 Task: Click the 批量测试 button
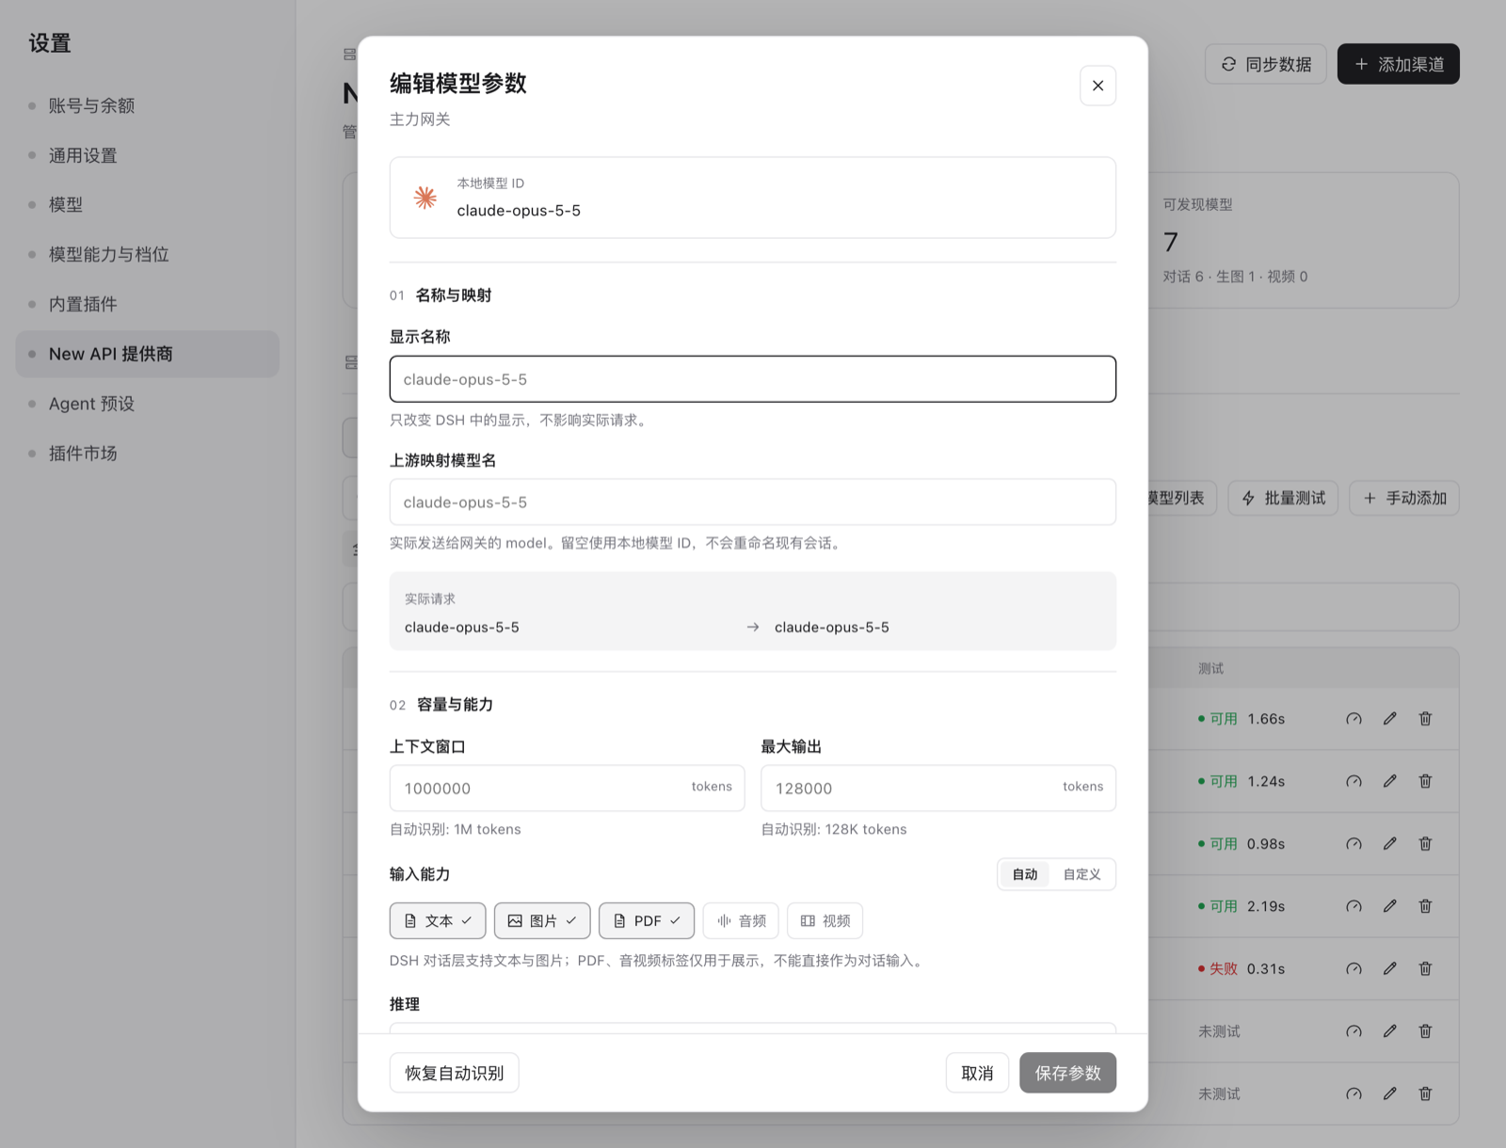1283,498
